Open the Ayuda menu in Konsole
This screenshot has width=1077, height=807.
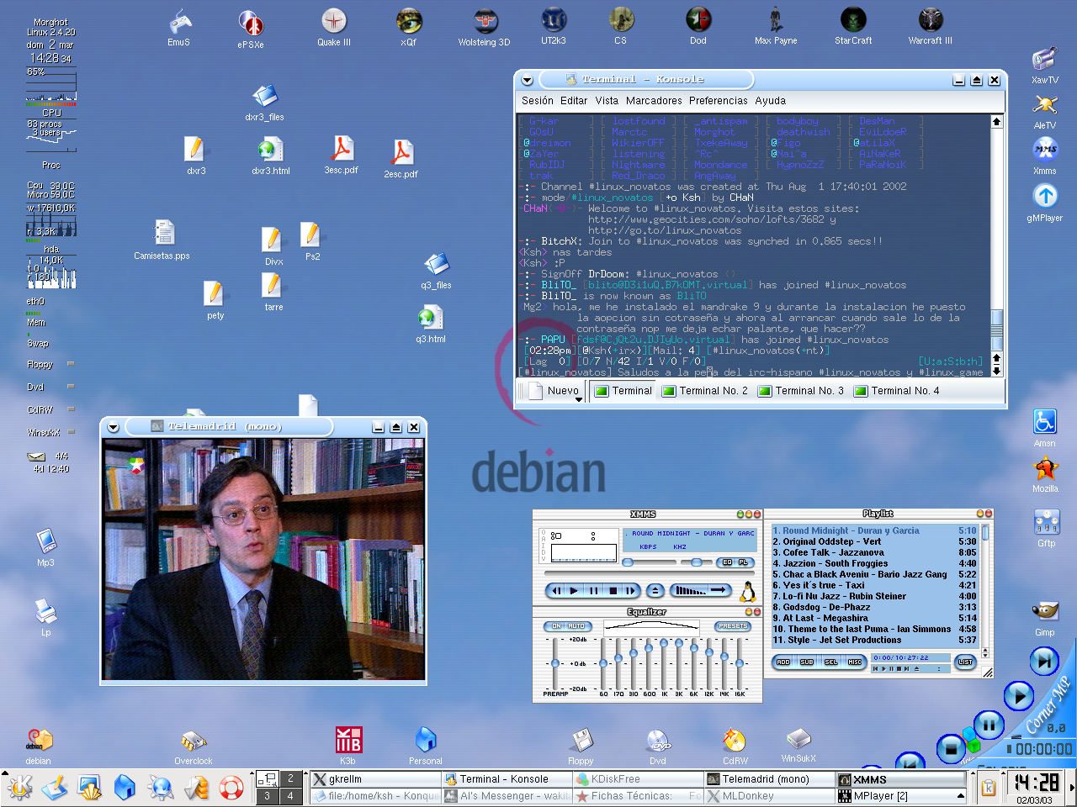pyautogui.click(x=770, y=101)
